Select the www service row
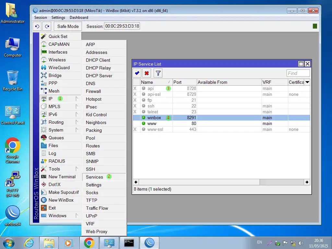Viewport: 332px width, 249px height. [x=152, y=123]
